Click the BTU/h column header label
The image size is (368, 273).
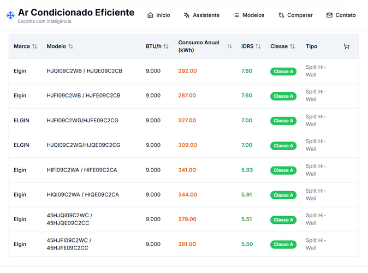click(153, 46)
